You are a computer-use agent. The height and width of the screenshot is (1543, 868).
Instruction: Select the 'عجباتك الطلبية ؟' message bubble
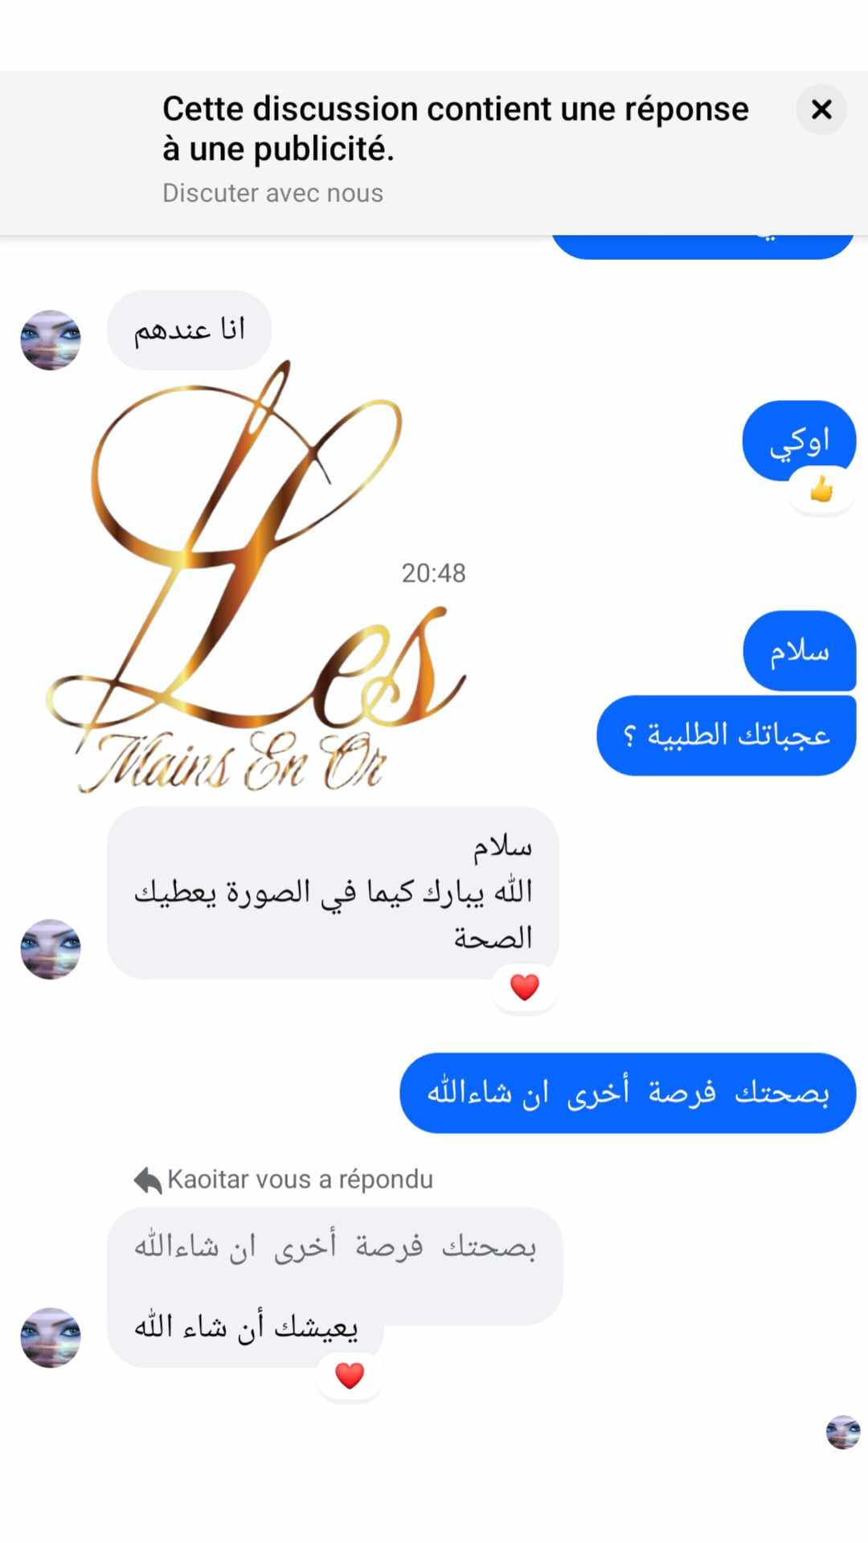727,735
